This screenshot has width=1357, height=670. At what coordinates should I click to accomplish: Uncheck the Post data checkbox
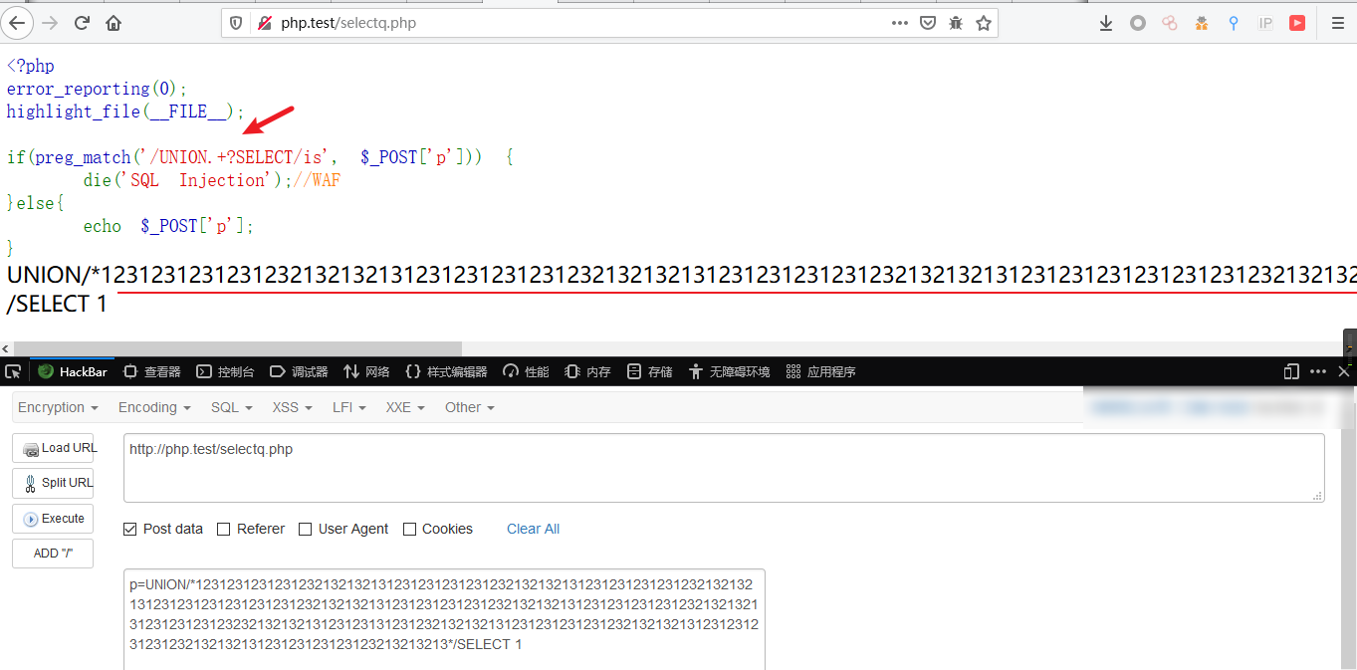coord(129,529)
